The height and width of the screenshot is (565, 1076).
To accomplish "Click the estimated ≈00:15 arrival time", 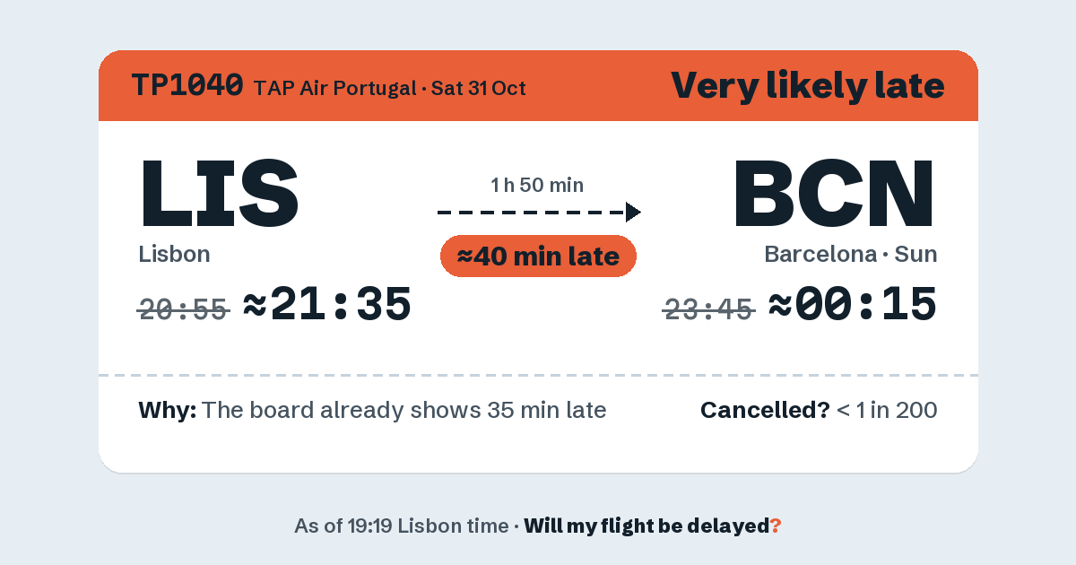I will pyautogui.click(x=853, y=305).
